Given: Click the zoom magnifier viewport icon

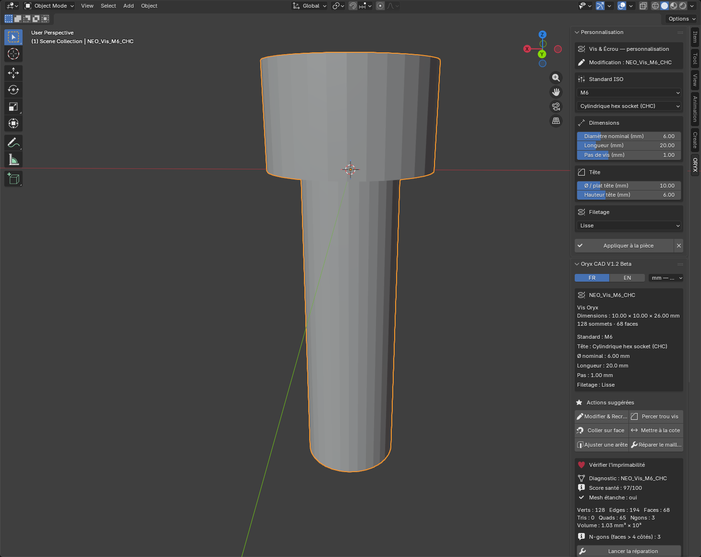Looking at the screenshot, I should coord(556,78).
